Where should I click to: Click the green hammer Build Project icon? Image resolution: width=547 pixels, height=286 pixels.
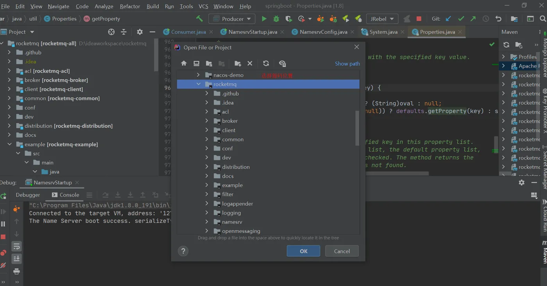click(199, 19)
